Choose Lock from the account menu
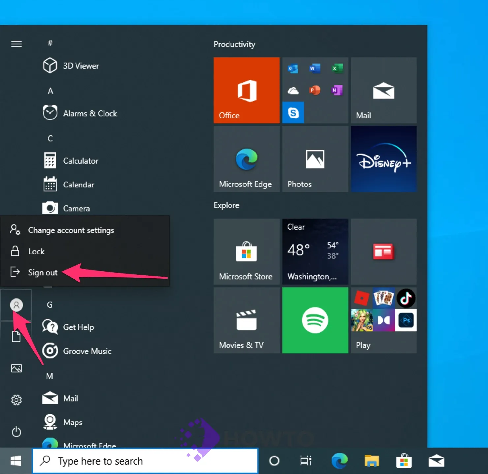Screen dimensions: 488x474 tap(85, 251)
